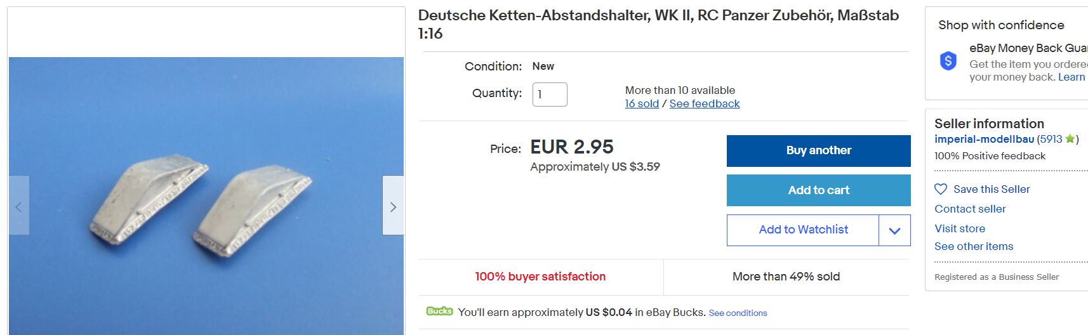Click the heart icon to save seller
1088x335 pixels.
[941, 189]
